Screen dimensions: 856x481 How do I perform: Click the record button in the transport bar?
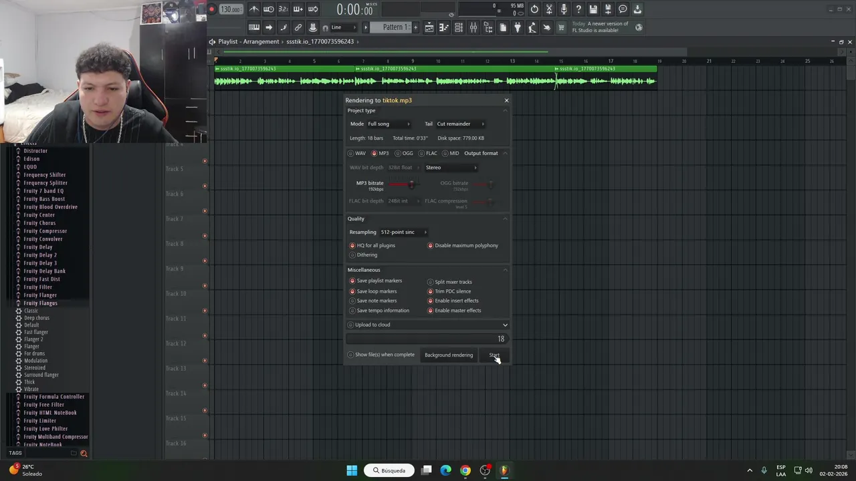pos(212,9)
